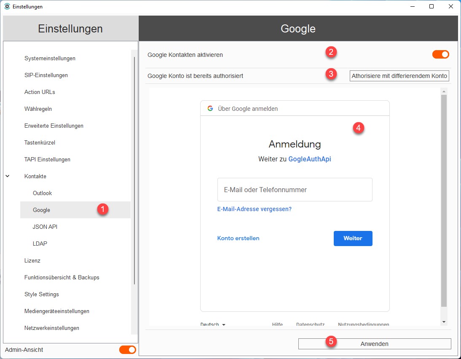Click the scroll-up arrow of sign-in panel
The image size is (461, 359).
[x=444, y=91]
